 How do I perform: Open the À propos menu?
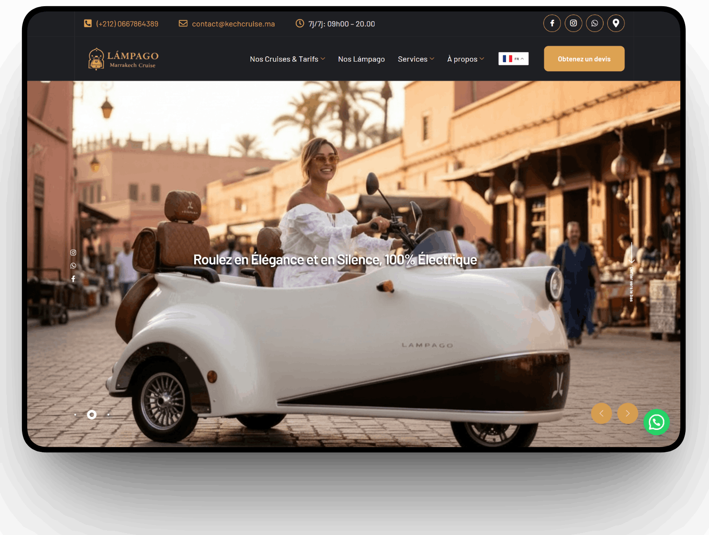coord(465,59)
